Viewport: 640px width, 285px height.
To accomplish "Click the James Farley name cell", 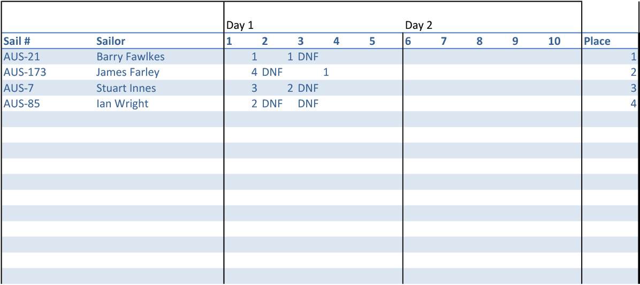I will click(x=128, y=72).
